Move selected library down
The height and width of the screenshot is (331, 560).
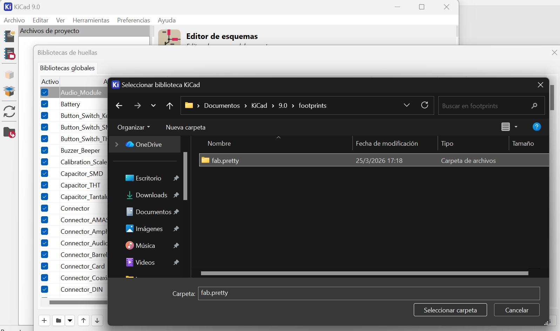point(97,320)
